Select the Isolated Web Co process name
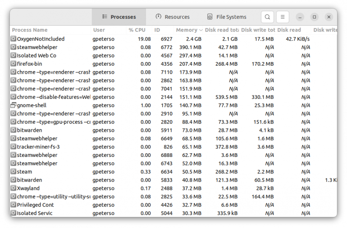 point(37,56)
